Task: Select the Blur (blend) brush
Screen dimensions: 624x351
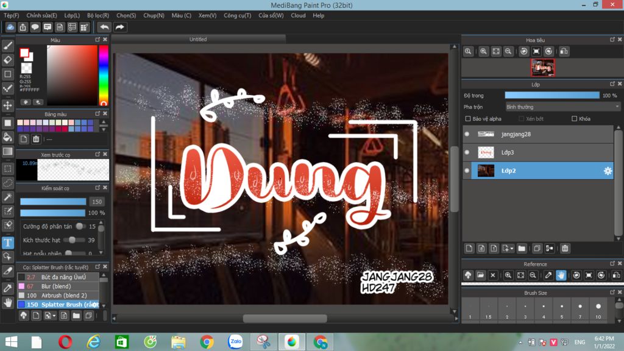Action: point(58,286)
